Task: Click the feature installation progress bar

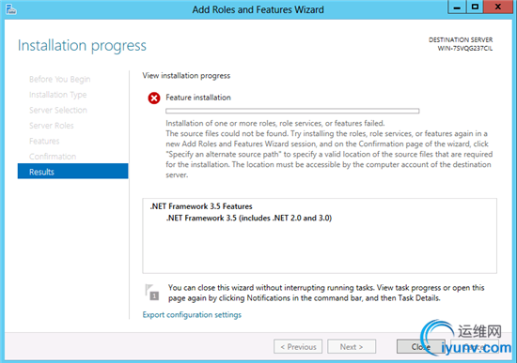Action: pyautogui.click(x=292, y=111)
